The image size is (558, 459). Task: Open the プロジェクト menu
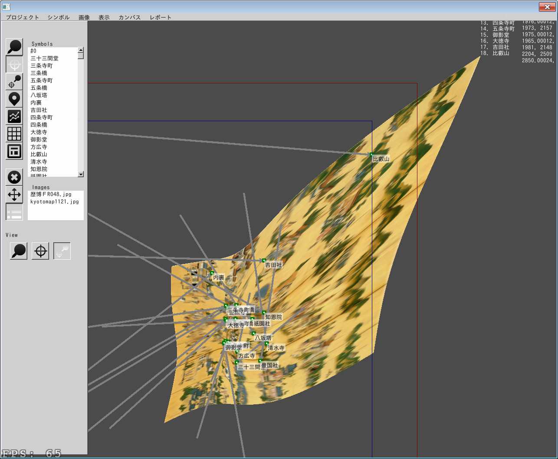click(x=23, y=17)
